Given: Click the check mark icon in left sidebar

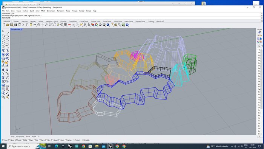Looking at the screenshot, I should pos(7,93).
